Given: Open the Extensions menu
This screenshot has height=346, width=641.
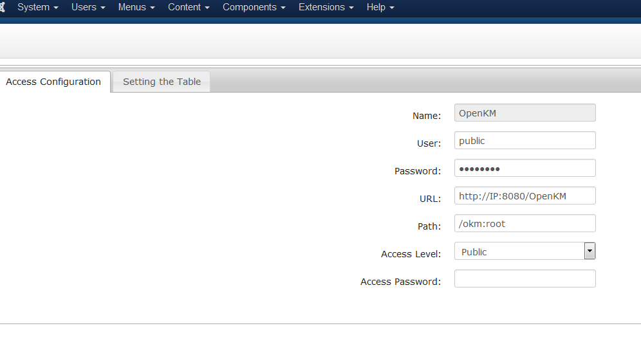Looking at the screenshot, I should coord(326,8).
